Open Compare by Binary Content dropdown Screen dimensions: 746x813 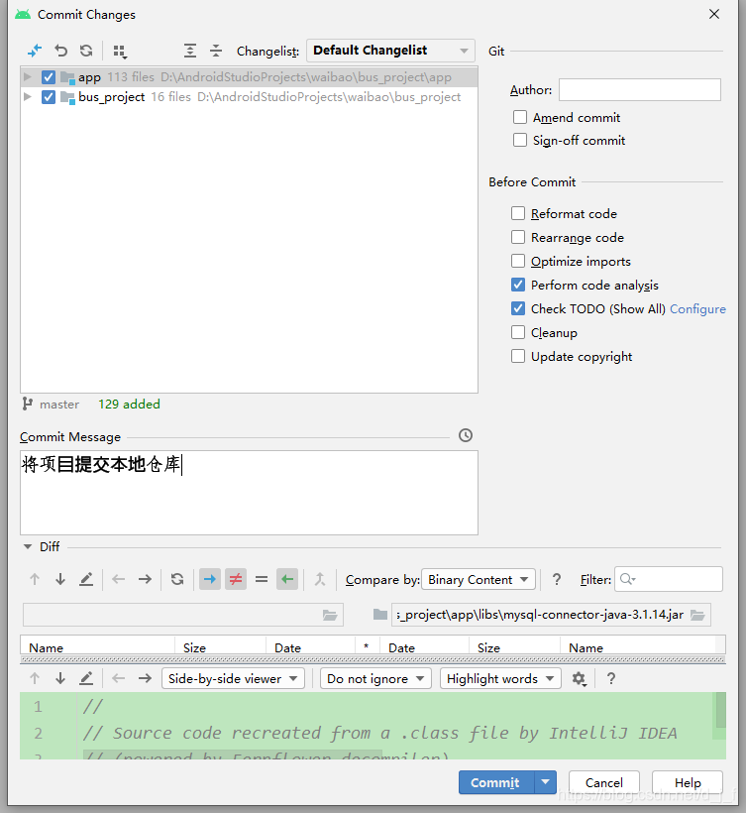pos(479,579)
